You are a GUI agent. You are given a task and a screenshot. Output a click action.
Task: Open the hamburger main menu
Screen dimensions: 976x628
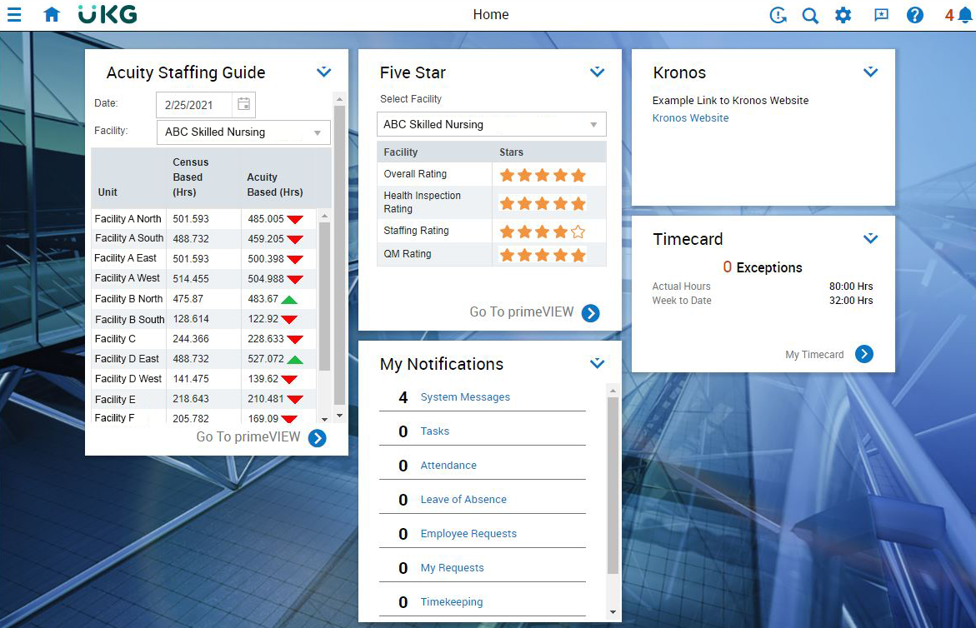(x=14, y=15)
